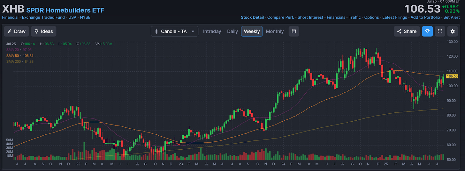Image resolution: width=465 pixels, height=171 pixels.
Task: Open chart settings gear
Action: [452, 31]
